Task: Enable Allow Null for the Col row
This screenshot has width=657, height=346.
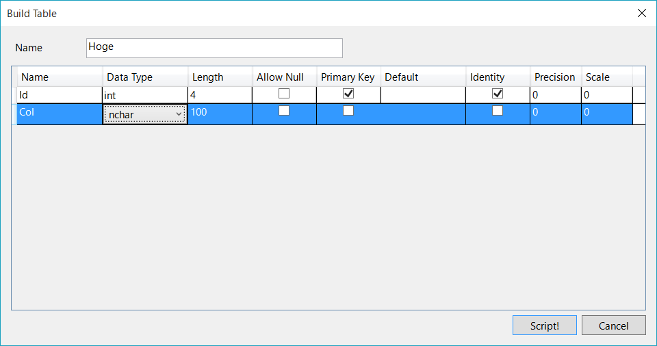Action: 283,110
